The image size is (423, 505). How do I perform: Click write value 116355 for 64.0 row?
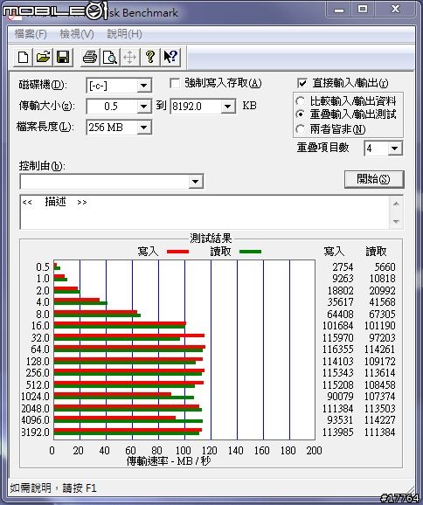[338, 349]
